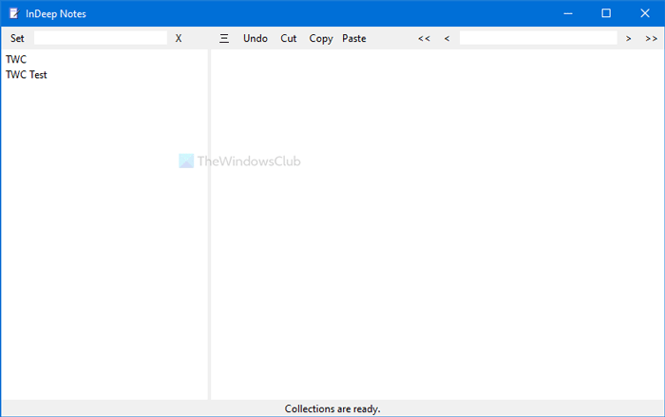Viewport: 665px width, 417px height.
Task: Open the hamburger menu icon
Action: 224,38
